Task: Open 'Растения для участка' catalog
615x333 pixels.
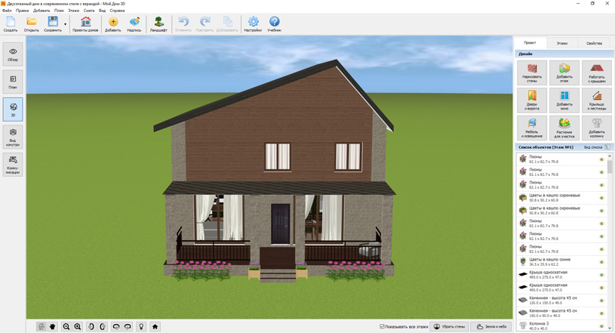Action: [x=564, y=127]
